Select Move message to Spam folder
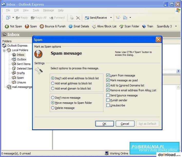The height and width of the screenshot is (157, 182). pos(53,103)
